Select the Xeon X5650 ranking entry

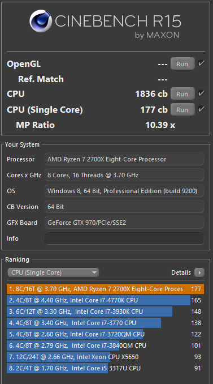[105, 357]
